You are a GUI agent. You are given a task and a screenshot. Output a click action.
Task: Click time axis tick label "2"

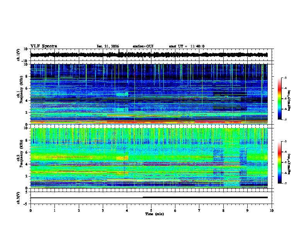coord(79,211)
